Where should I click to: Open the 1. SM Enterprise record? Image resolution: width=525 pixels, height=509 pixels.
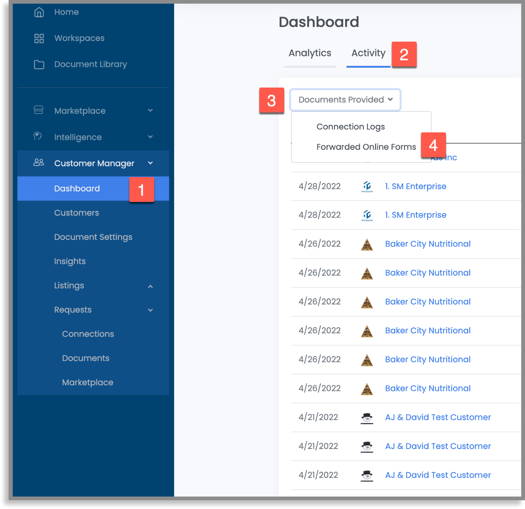pos(415,186)
